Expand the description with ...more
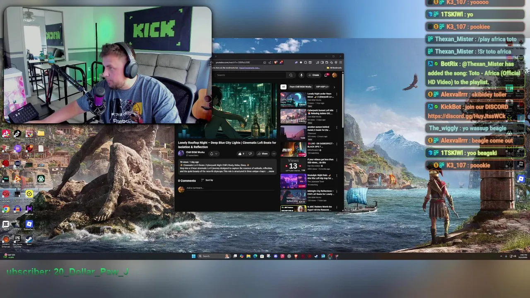The height and width of the screenshot is (298, 530). (271, 171)
